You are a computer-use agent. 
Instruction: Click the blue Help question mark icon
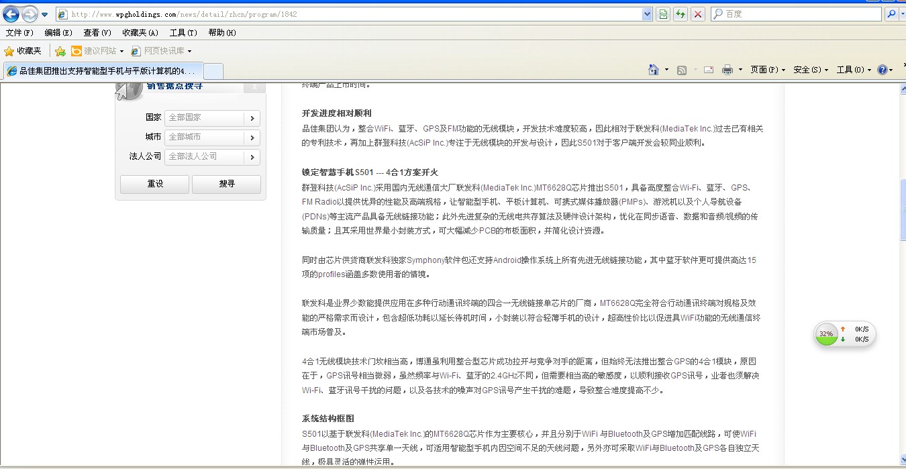882,70
